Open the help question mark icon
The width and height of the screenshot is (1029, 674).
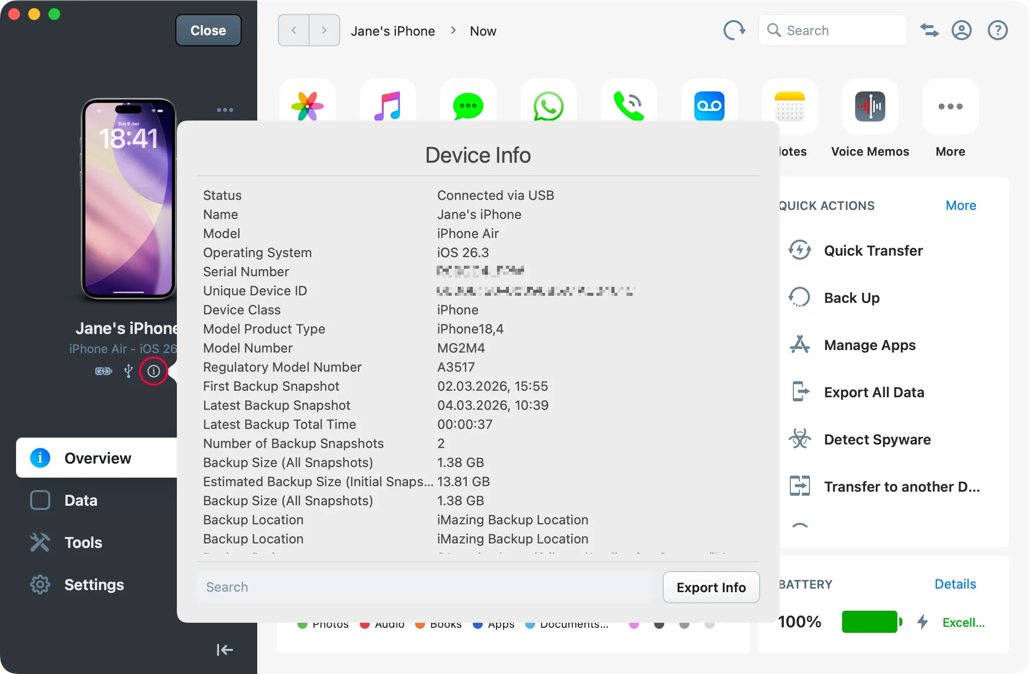[997, 30]
